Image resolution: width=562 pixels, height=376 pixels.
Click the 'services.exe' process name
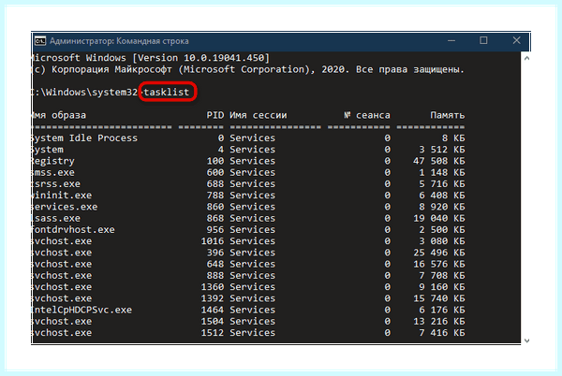(x=65, y=207)
